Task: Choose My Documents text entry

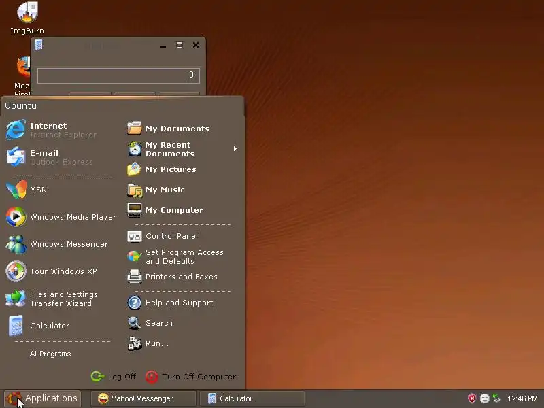Action: click(x=177, y=129)
